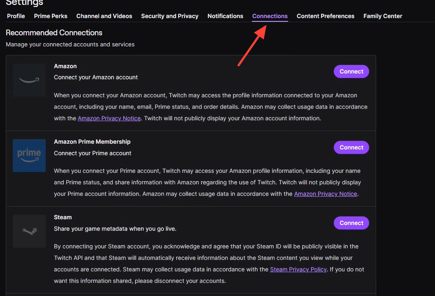Connect your Steam account

pyautogui.click(x=351, y=223)
